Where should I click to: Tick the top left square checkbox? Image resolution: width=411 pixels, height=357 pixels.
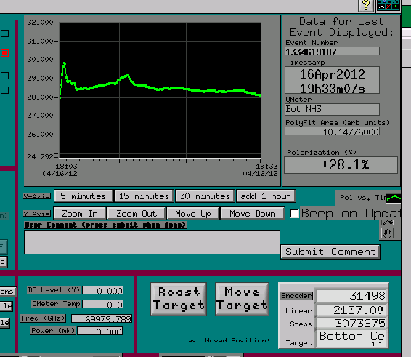point(4,33)
